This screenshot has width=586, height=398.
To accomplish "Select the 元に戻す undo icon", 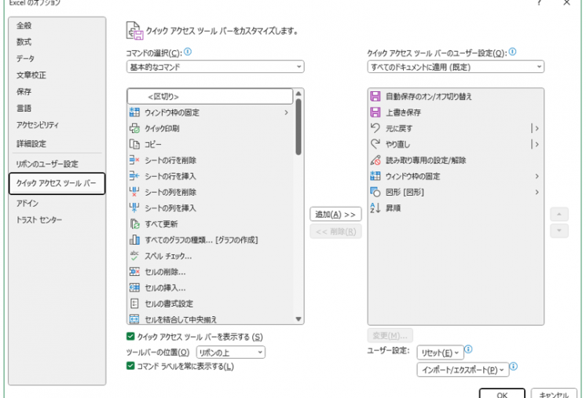I will [x=375, y=128].
